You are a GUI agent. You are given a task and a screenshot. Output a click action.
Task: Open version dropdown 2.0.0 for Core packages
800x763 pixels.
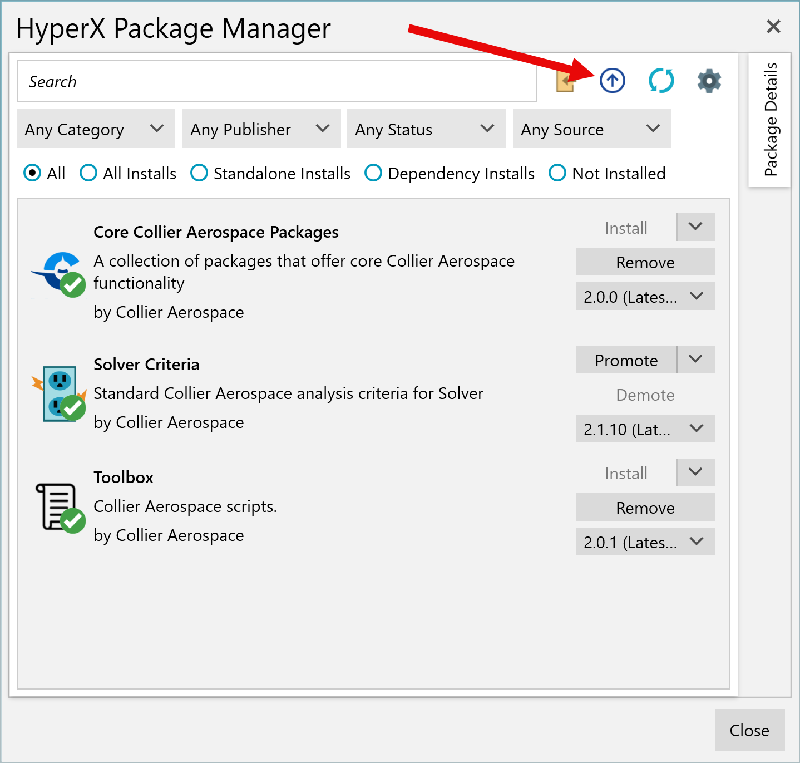tap(645, 296)
